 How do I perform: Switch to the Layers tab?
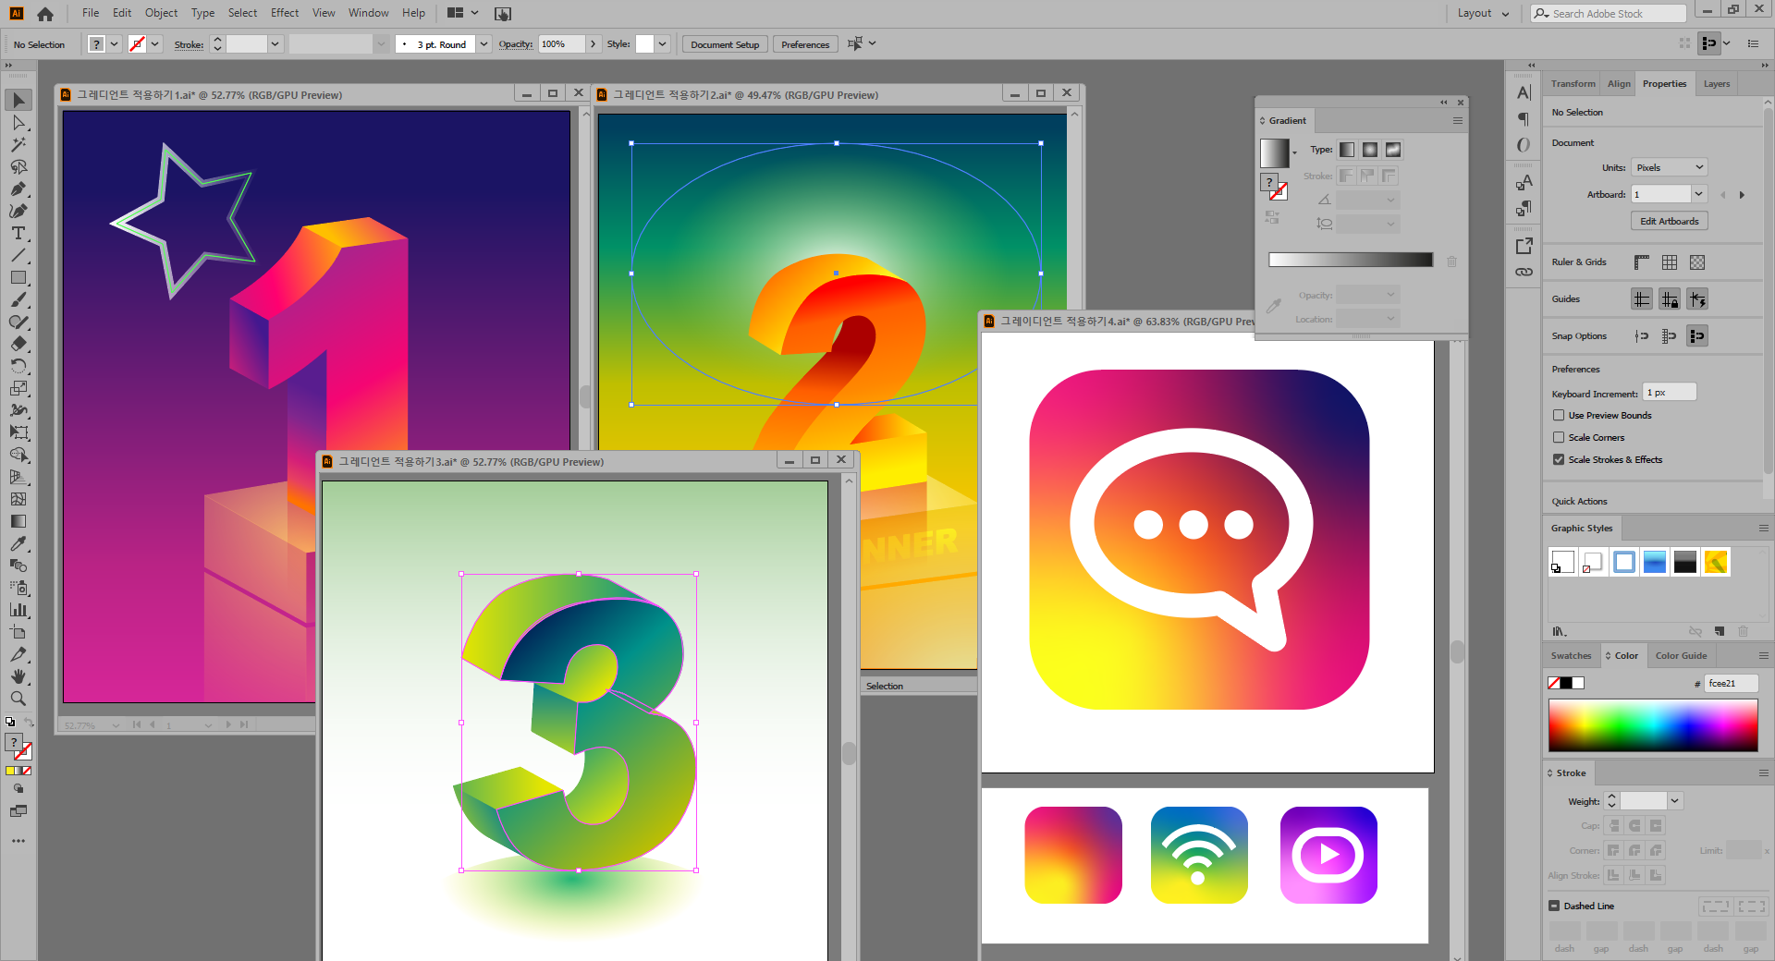1717,84
